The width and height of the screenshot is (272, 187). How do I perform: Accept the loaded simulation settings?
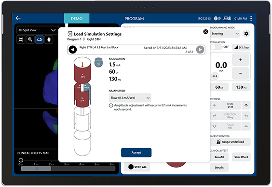click(x=136, y=152)
